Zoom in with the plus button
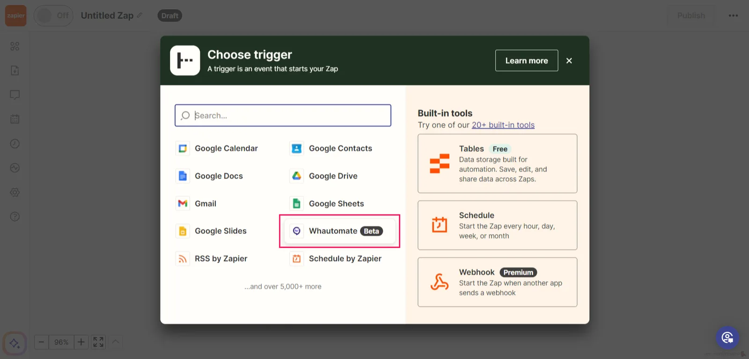Viewport: 749px width, 359px height. point(81,342)
